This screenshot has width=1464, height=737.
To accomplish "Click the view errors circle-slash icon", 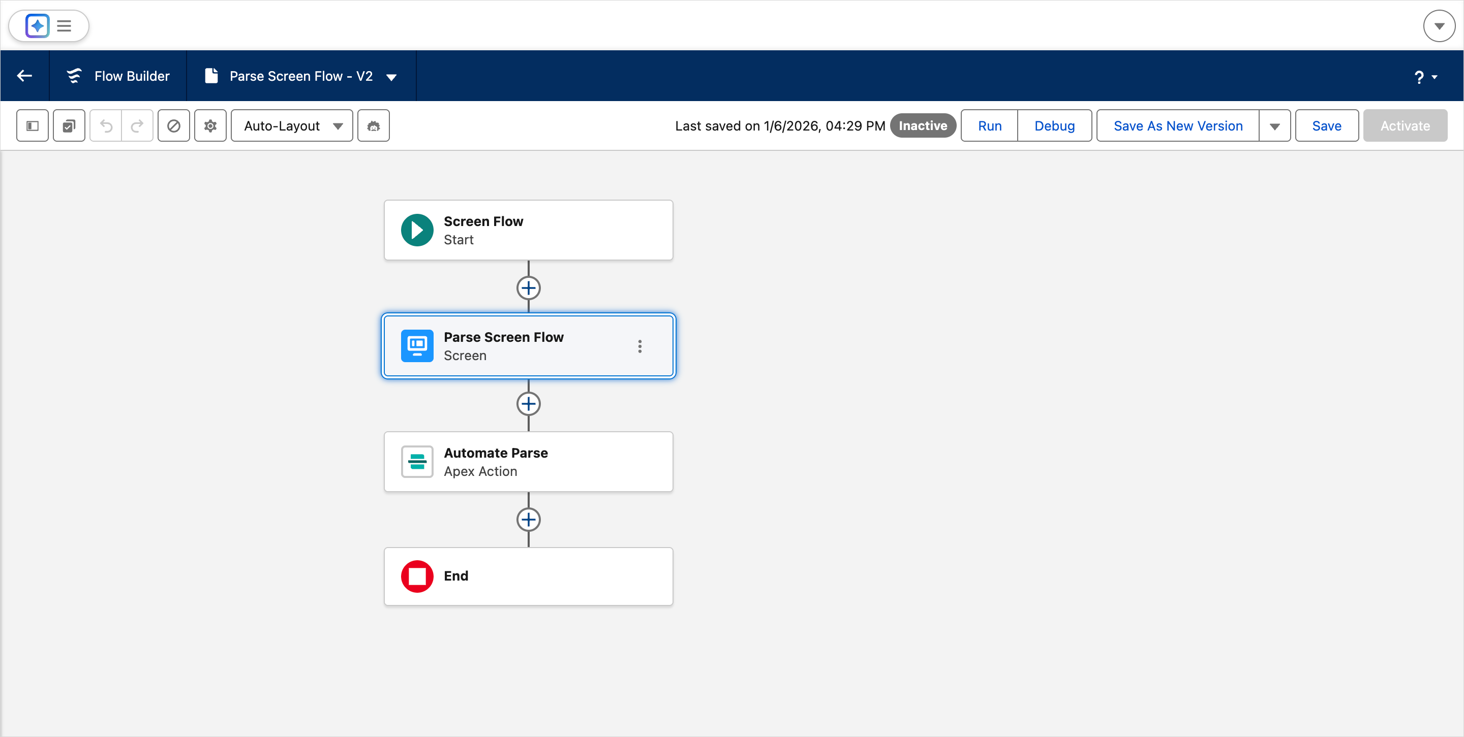I will tap(174, 125).
